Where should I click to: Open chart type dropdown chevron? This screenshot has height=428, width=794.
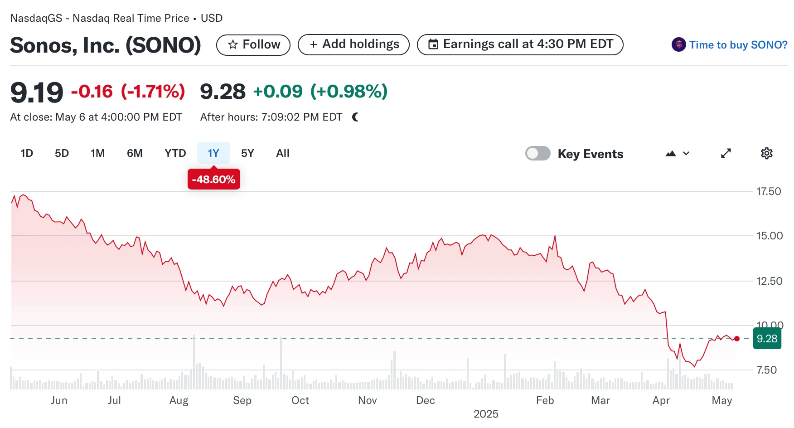(686, 154)
